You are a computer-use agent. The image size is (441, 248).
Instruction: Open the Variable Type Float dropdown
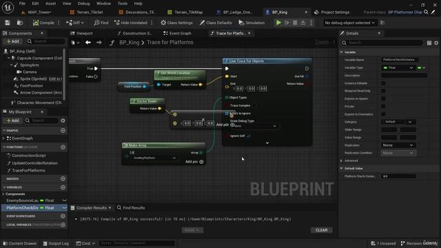tap(398, 68)
